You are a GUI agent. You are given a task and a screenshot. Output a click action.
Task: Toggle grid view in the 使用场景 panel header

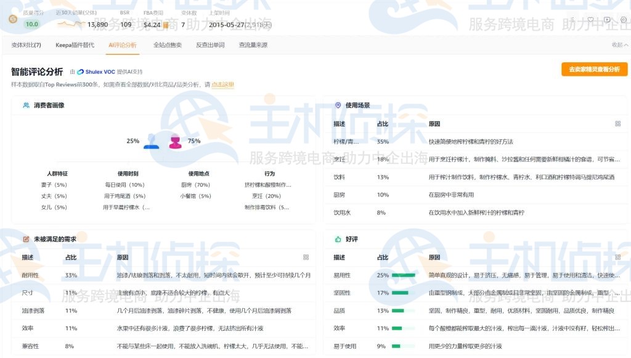[x=618, y=123]
